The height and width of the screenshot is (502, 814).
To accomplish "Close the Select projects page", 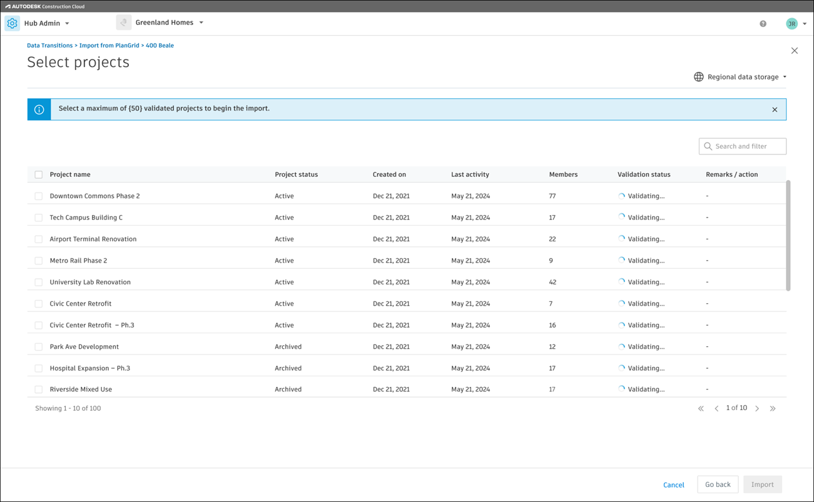I will point(794,51).
